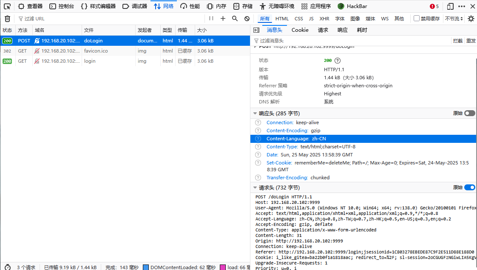This screenshot has height=270, width=477.
Task: Filter requests by JS
Action: click(x=311, y=19)
